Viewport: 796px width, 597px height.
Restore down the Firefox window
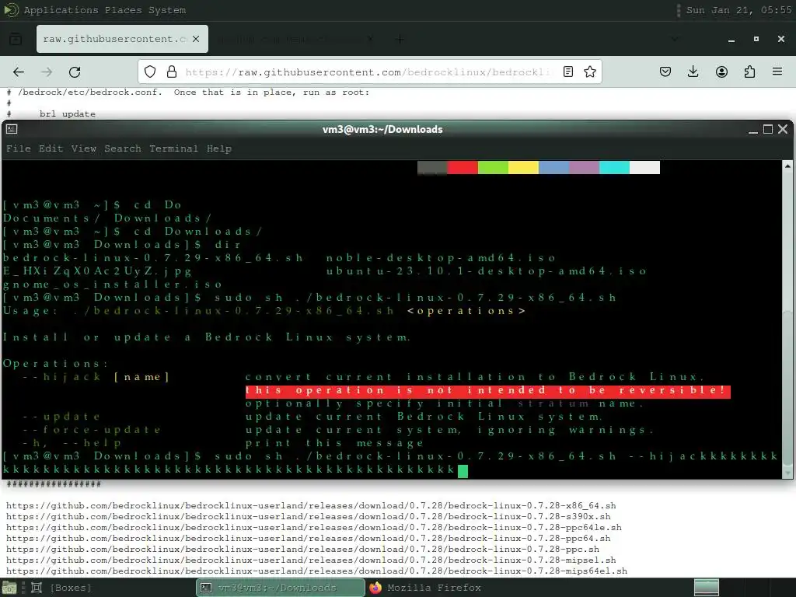pyautogui.click(x=756, y=39)
